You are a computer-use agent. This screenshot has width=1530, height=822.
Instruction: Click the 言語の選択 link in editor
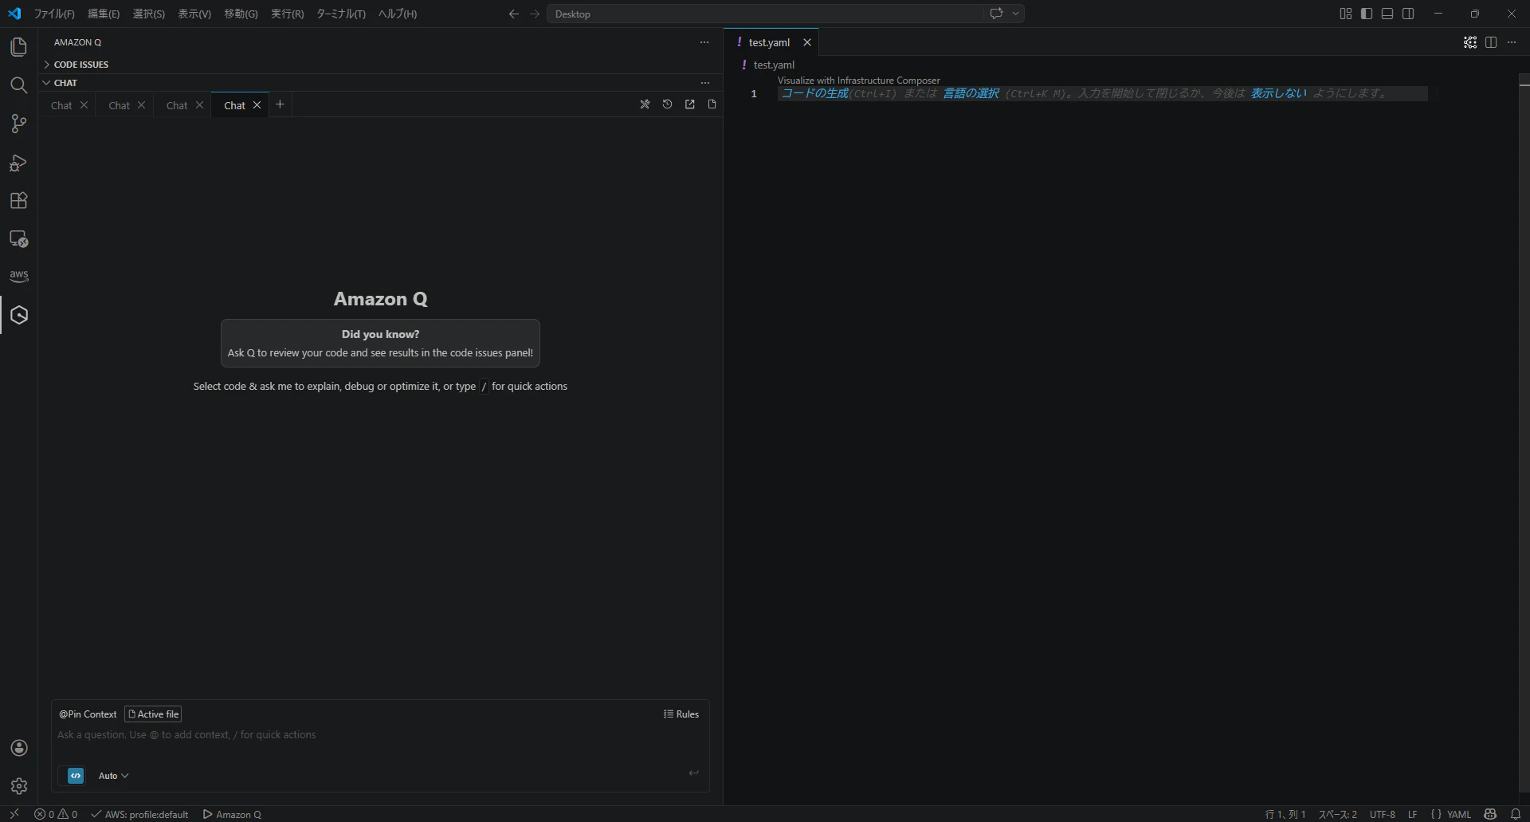coord(971,93)
